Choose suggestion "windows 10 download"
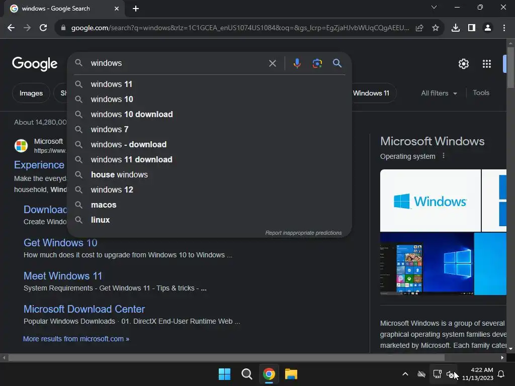The image size is (515, 386). click(210, 115)
